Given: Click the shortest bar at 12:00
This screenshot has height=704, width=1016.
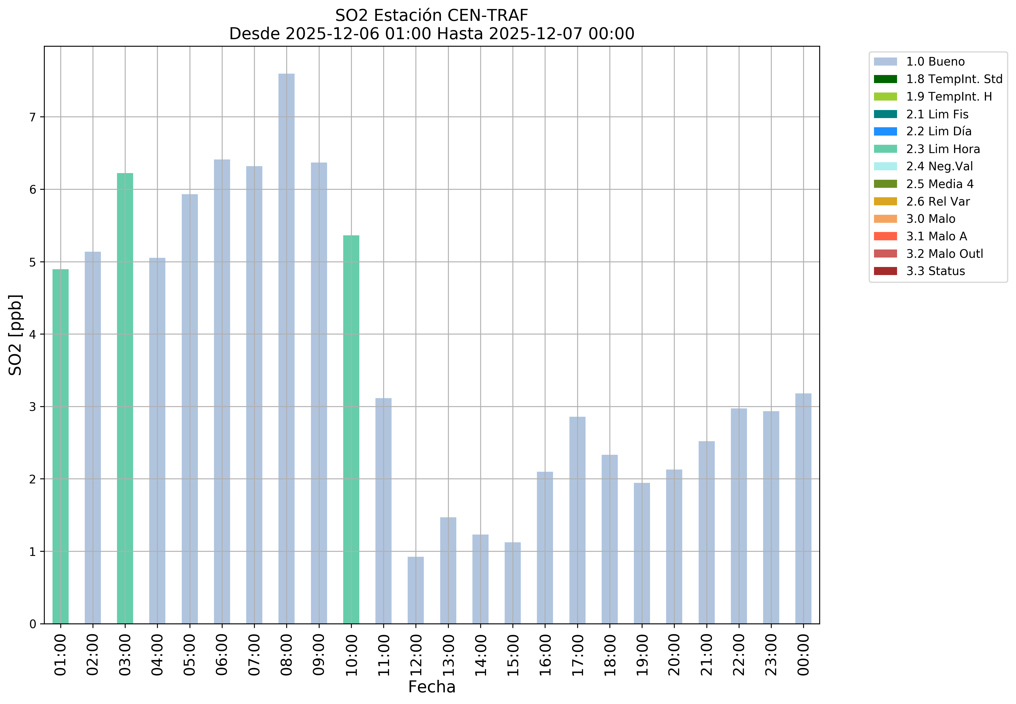Looking at the screenshot, I should click(415, 590).
